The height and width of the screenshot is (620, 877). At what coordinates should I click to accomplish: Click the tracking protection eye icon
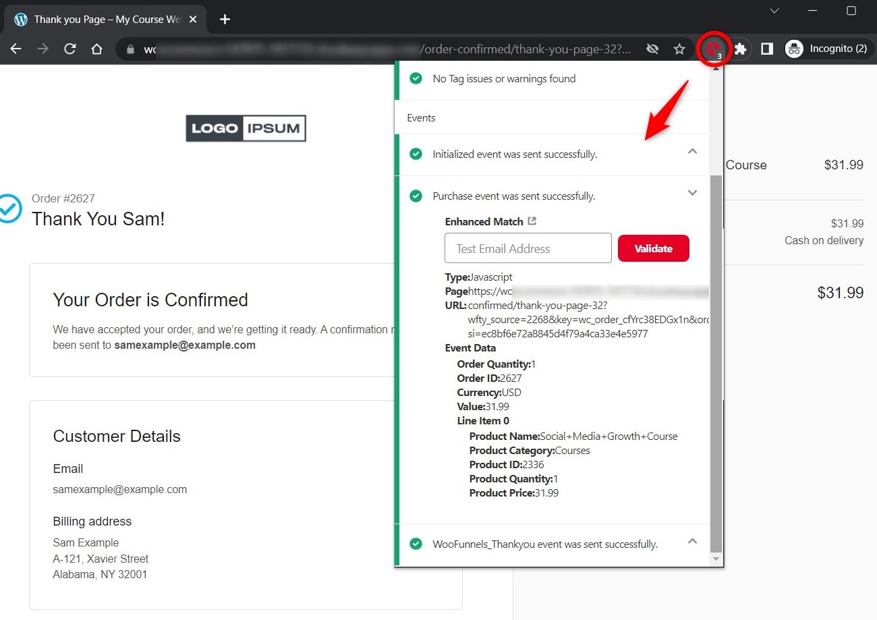652,48
